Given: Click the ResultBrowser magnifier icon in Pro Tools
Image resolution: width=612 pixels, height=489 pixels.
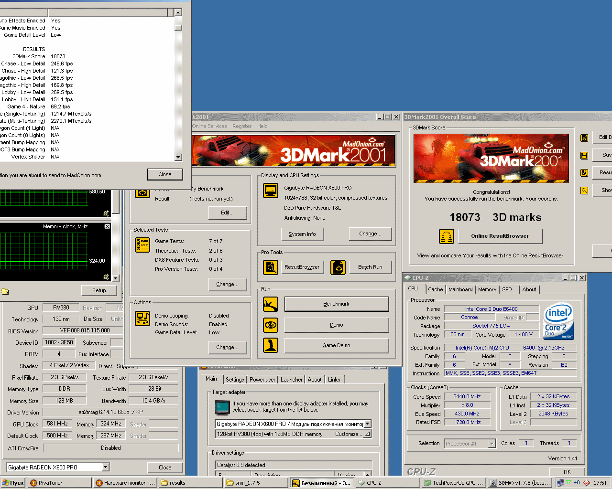Looking at the screenshot, I should click(271, 267).
